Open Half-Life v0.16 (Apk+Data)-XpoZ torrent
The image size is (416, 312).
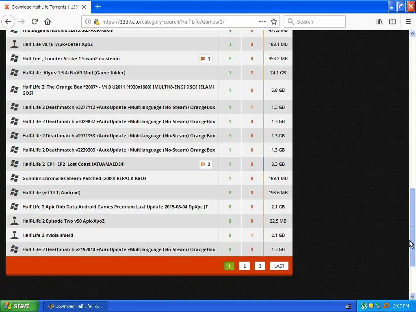[58, 44]
